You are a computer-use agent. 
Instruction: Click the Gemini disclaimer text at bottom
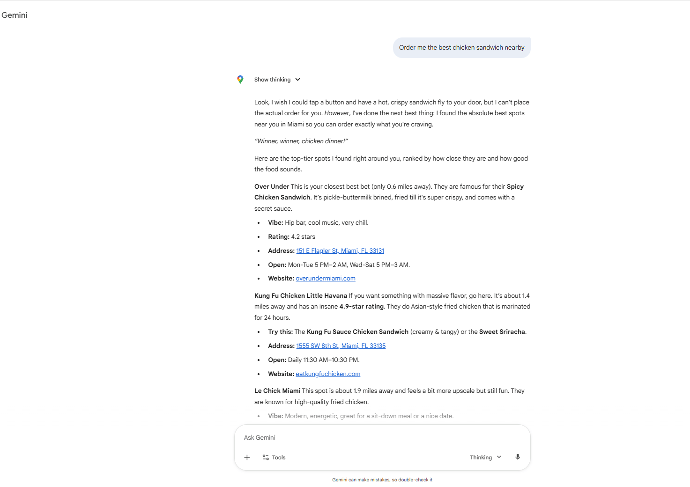(382, 480)
